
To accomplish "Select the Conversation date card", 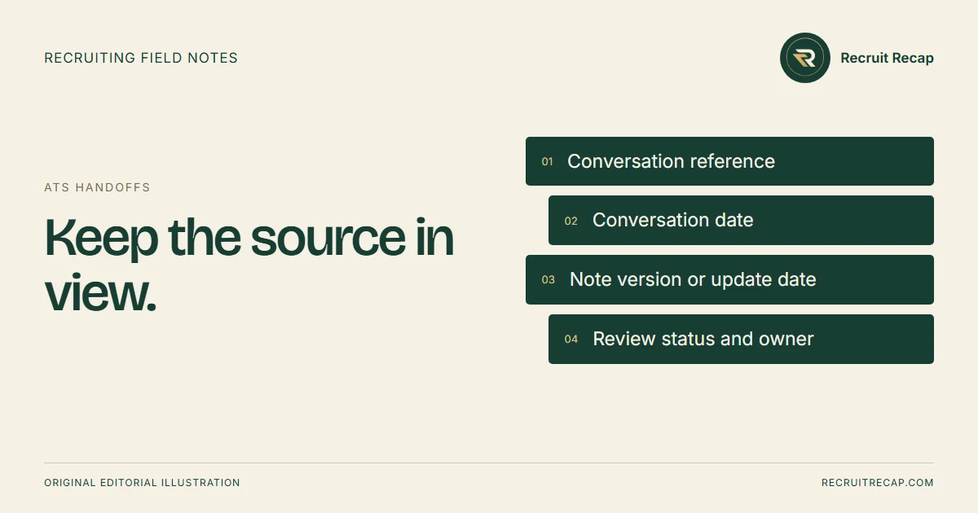I will click(x=741, y=220).
